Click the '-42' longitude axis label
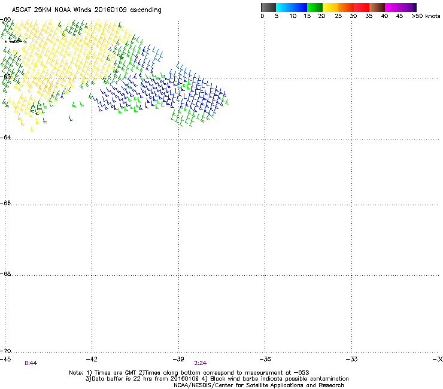The width and height of the screenshot is (443, 389). [x=92, y=359]
